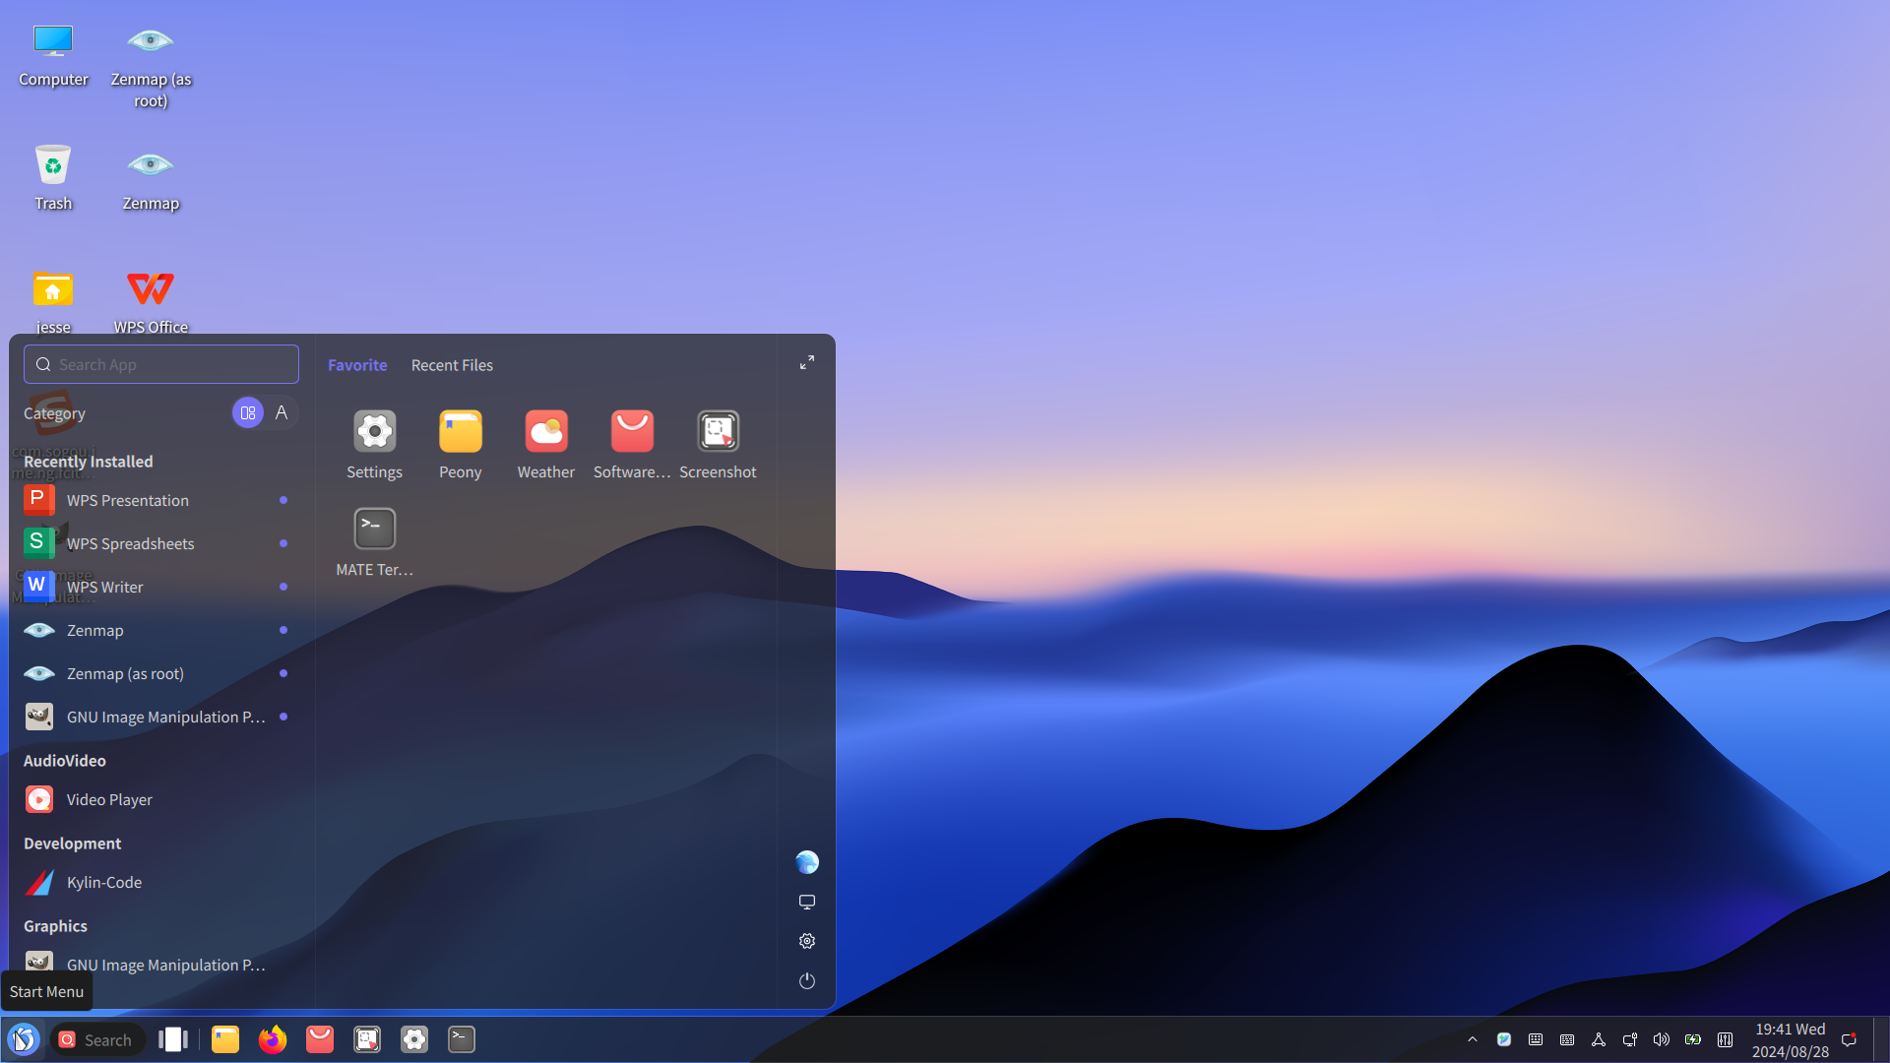Open MATE Terminal from favorites

click(x=374, y=542)
